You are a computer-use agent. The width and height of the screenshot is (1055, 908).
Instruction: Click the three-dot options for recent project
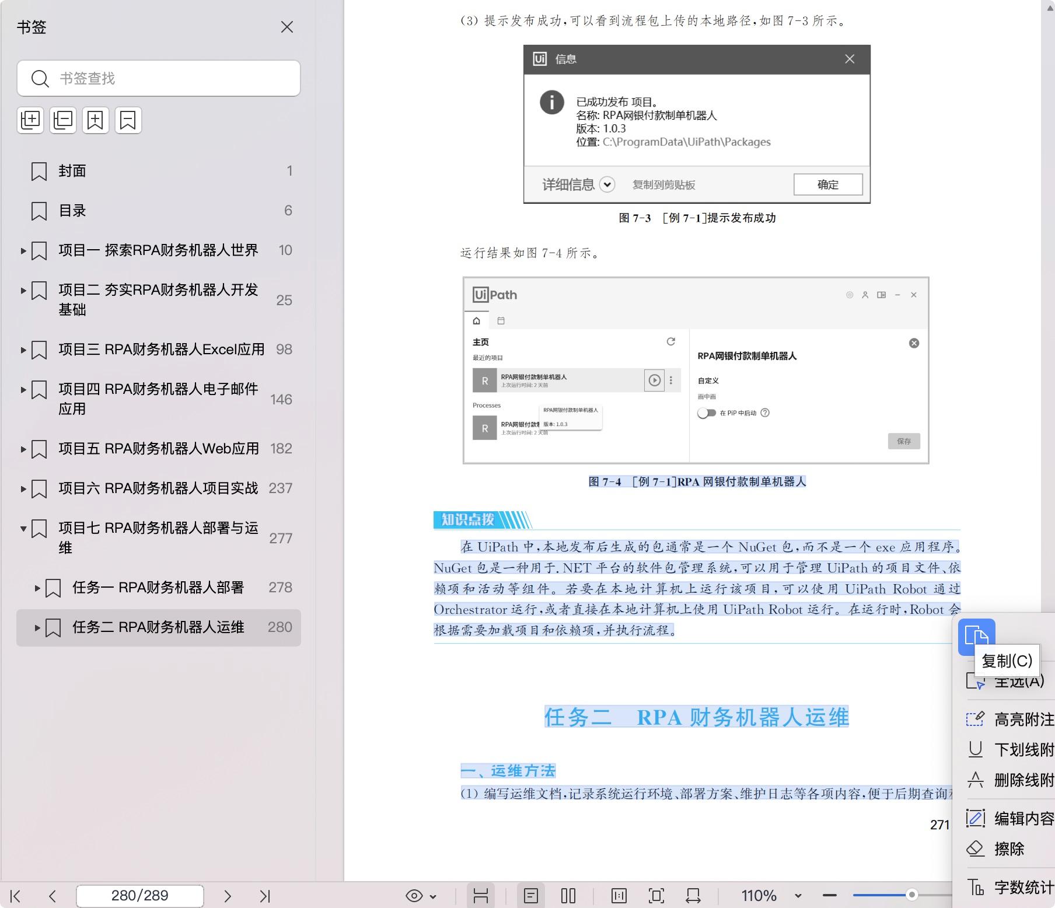click(x=671, y=380)
